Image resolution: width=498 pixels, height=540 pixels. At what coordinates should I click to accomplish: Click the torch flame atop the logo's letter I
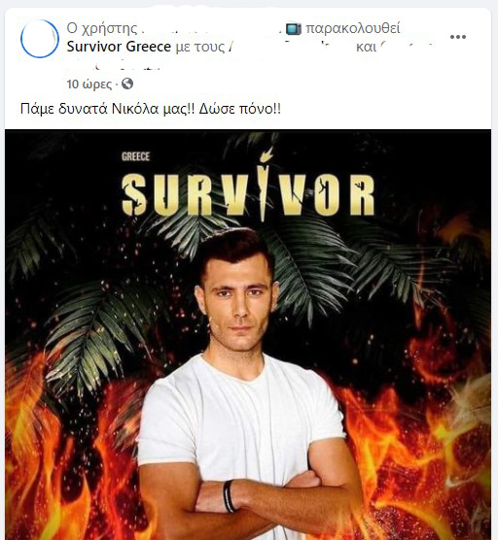pos(267,154)
